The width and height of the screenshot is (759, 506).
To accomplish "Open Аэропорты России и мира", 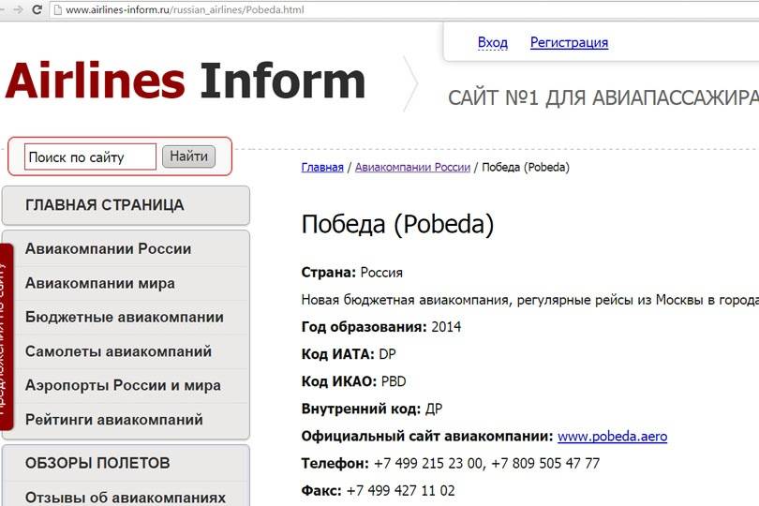I will pyautogui.click(x=123, y=385).
